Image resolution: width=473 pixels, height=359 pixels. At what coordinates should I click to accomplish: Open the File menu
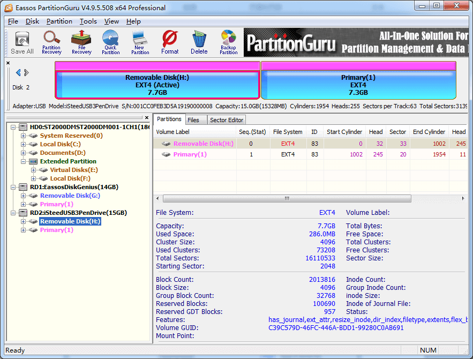tap(13, 21)
